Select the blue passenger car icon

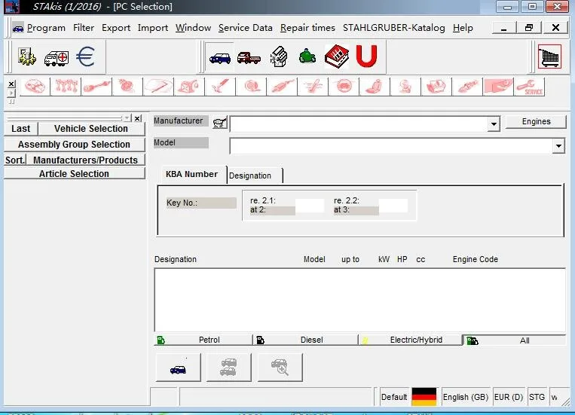click(x=219, y=57)
